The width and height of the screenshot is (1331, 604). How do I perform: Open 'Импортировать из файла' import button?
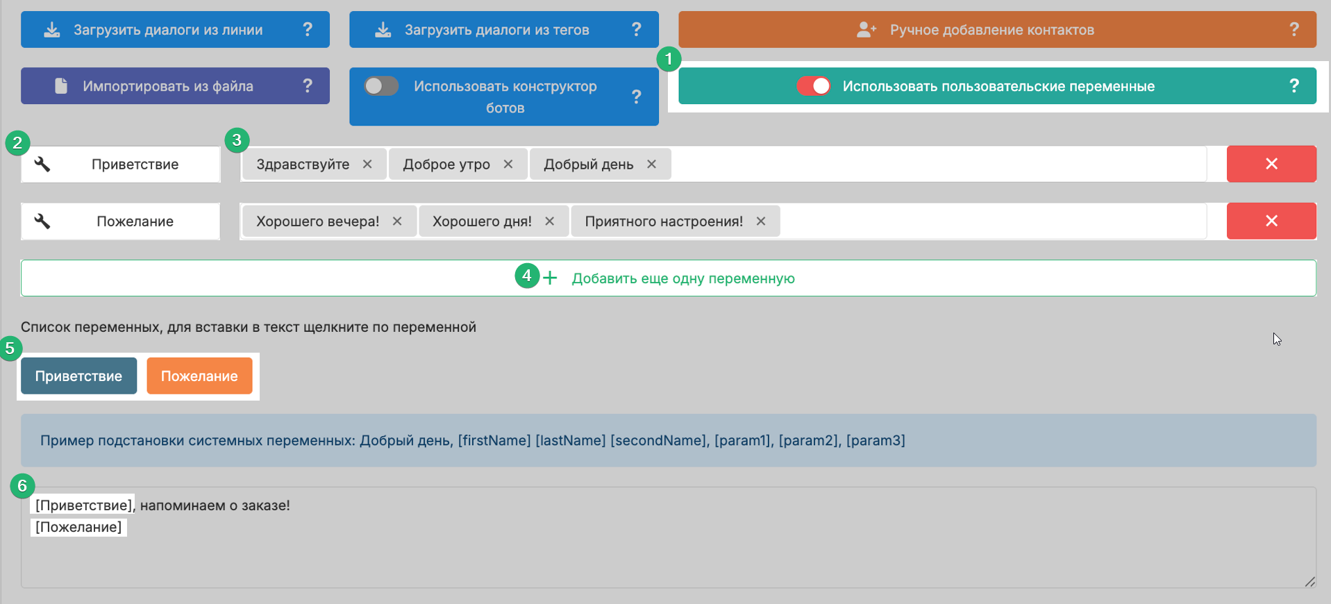[x=168, y=86]
